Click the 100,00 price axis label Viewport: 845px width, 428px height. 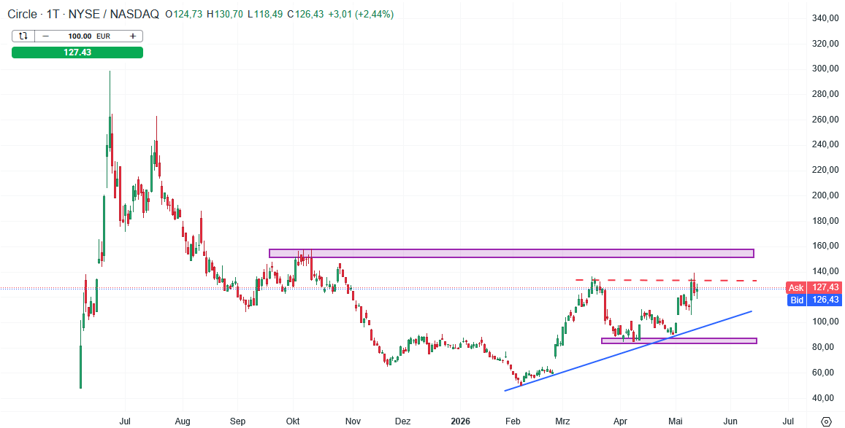(825, 322)
